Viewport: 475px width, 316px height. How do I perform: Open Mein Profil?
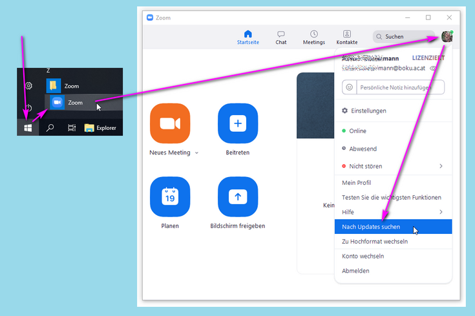point(393,183)
